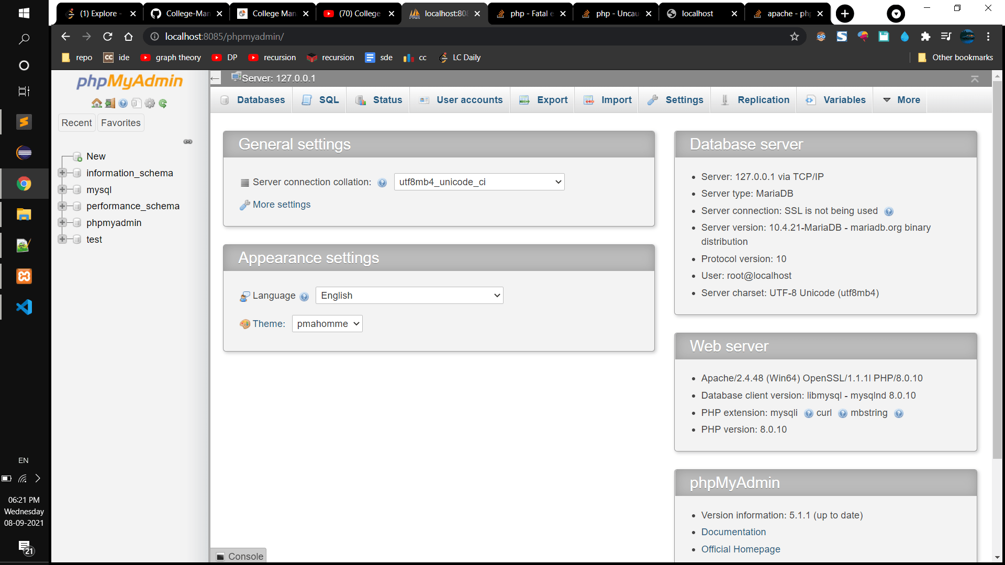
Task: Open the Console bar at bottom
Action: coord(239,556)
